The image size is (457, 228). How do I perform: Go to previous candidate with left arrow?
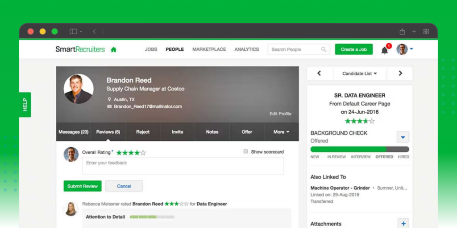319,73
